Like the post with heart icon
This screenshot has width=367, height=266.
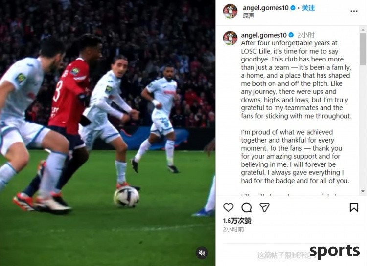click(x=228, y=207)
